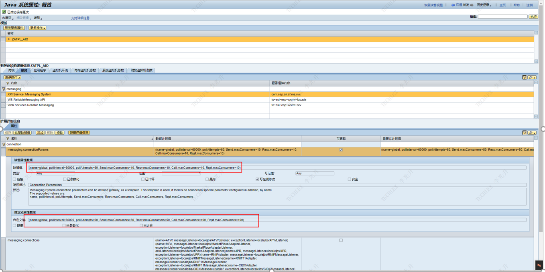Screen dimensions: 545x272
Task: Click the 注销 link
Action: tap(529, 5)
